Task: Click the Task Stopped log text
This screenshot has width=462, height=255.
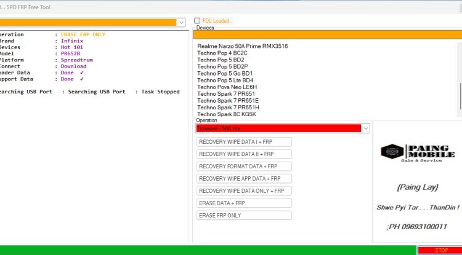Action: click(160, 92)
